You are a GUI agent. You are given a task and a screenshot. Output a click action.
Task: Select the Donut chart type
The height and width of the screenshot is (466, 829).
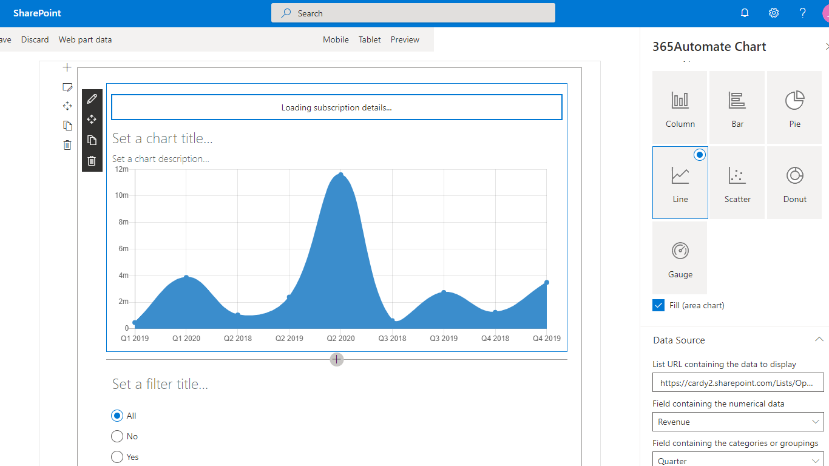(795, 183)
